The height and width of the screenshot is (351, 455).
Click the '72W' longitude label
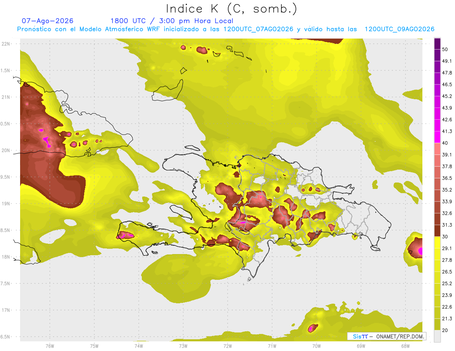[x=227, y=346]
